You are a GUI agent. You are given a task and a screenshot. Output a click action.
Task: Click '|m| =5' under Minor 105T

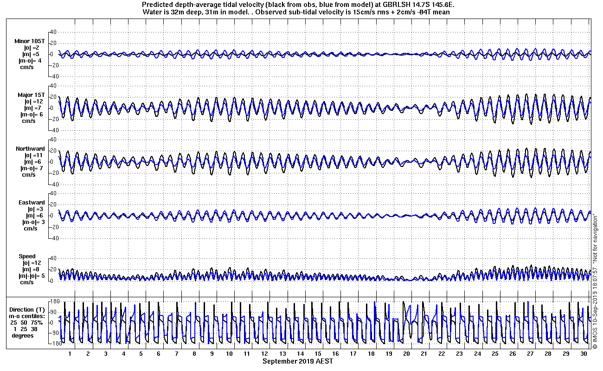(x=32, y=54)
